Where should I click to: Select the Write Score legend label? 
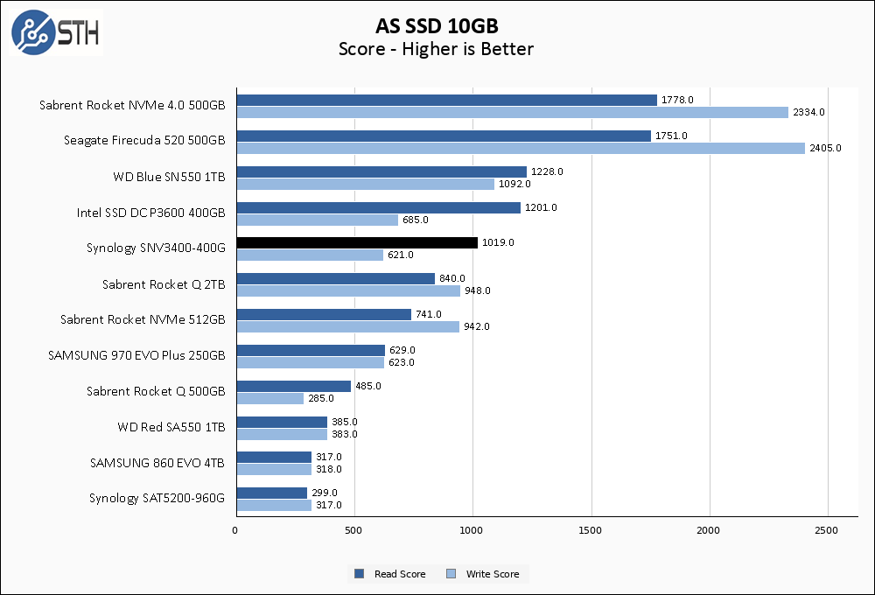click(492, 574)
